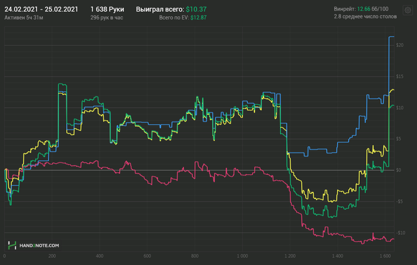This screenshot has height=265, width=417.
Task: Click the 200 x-axis label
Action: 52,256
